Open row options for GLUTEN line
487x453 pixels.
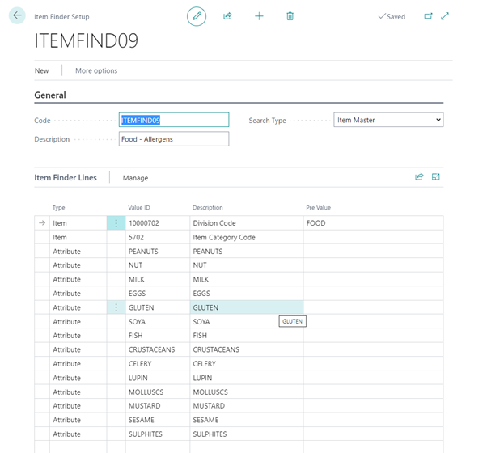pyautogui.click(x=116, y=308)
